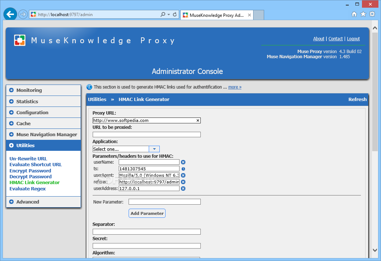Click the MuseKnowledge Proxy logo icon
This screenshot has width=381, height=261.
20,40
